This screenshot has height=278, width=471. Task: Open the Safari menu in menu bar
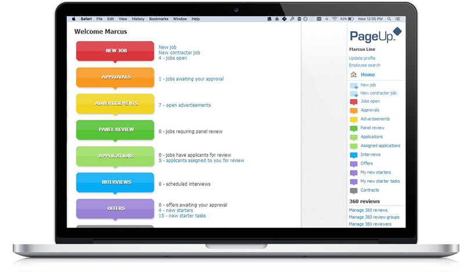coord(86,19)
